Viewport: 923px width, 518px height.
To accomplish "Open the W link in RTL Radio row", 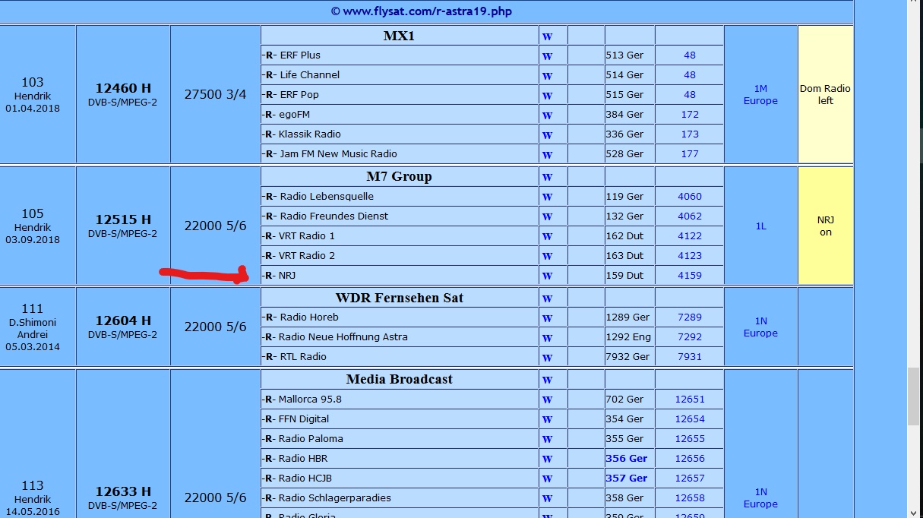I will point(547,357).
